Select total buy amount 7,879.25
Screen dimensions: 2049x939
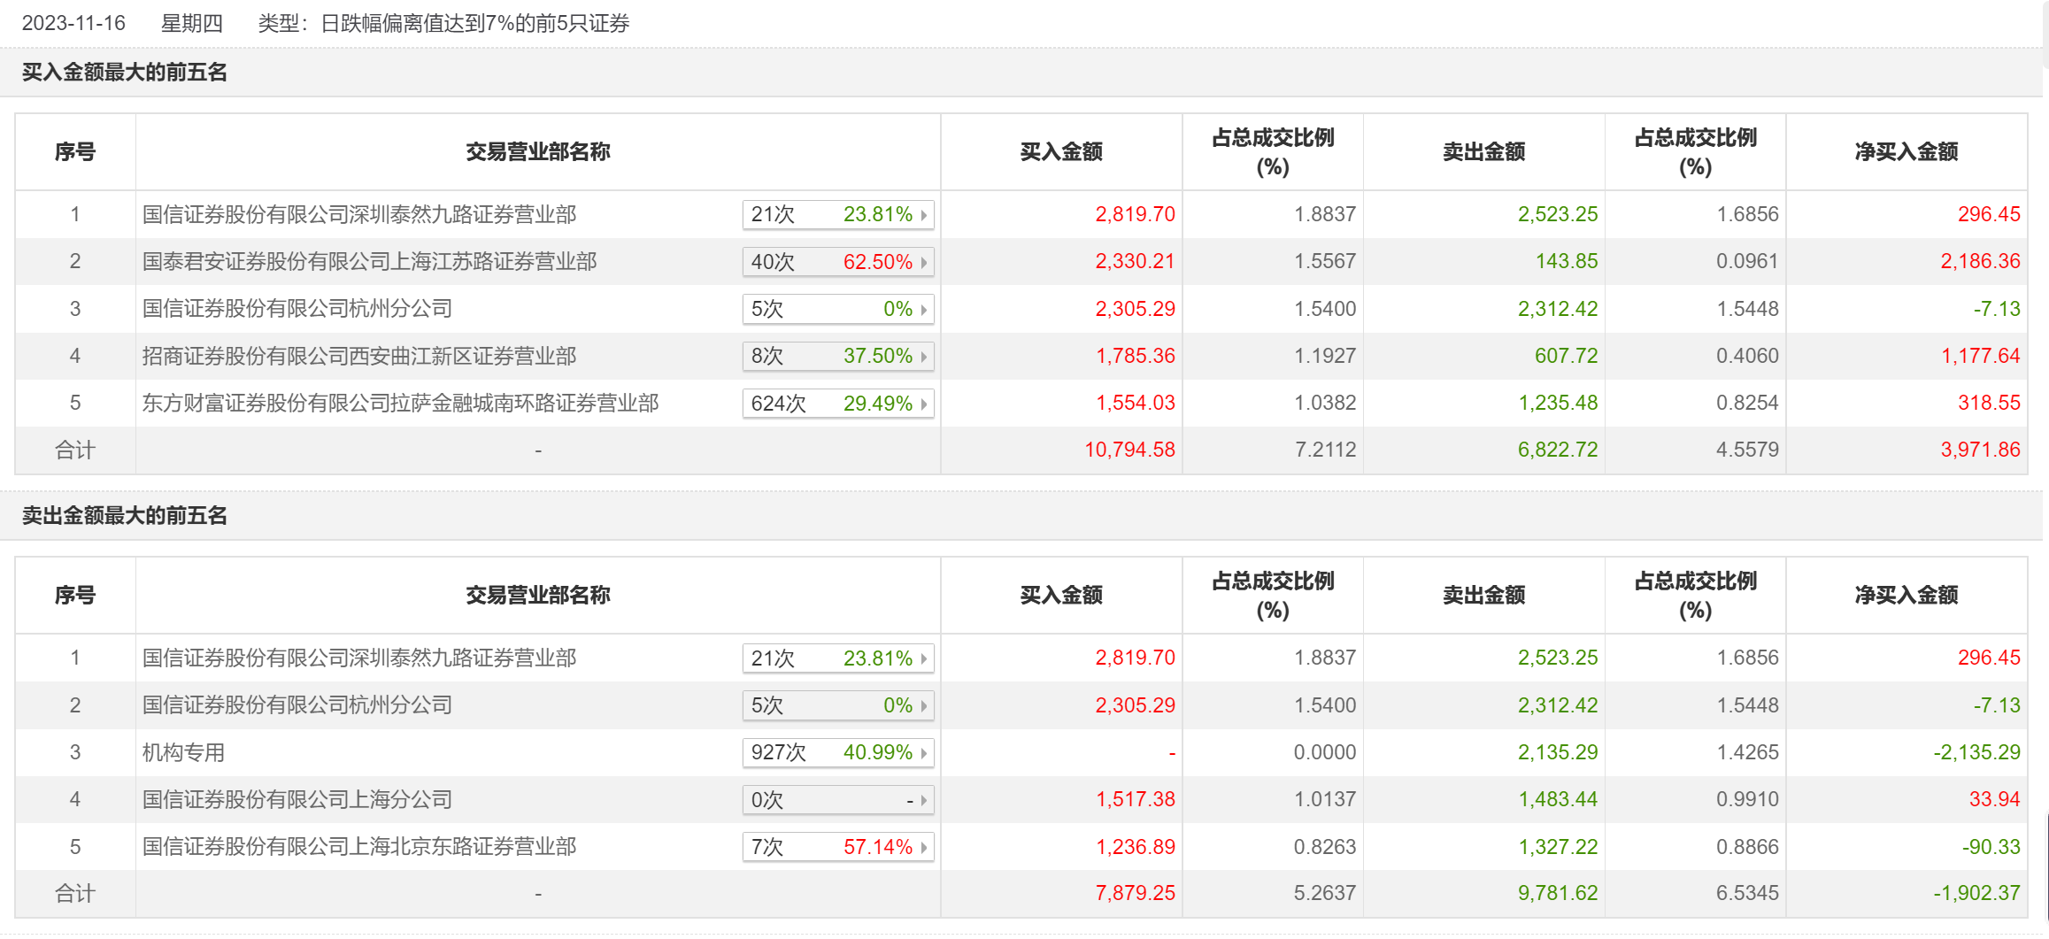pyautogui.click(x=1135, y=894)
